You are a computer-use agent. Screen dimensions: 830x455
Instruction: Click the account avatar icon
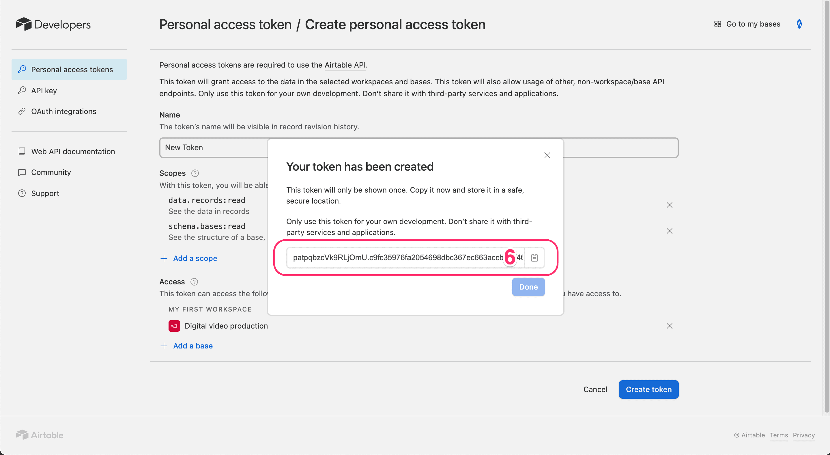(x=799, y=24)
